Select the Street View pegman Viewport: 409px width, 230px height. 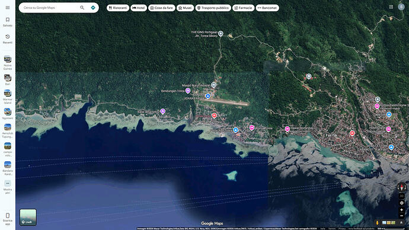coord(377,223)
